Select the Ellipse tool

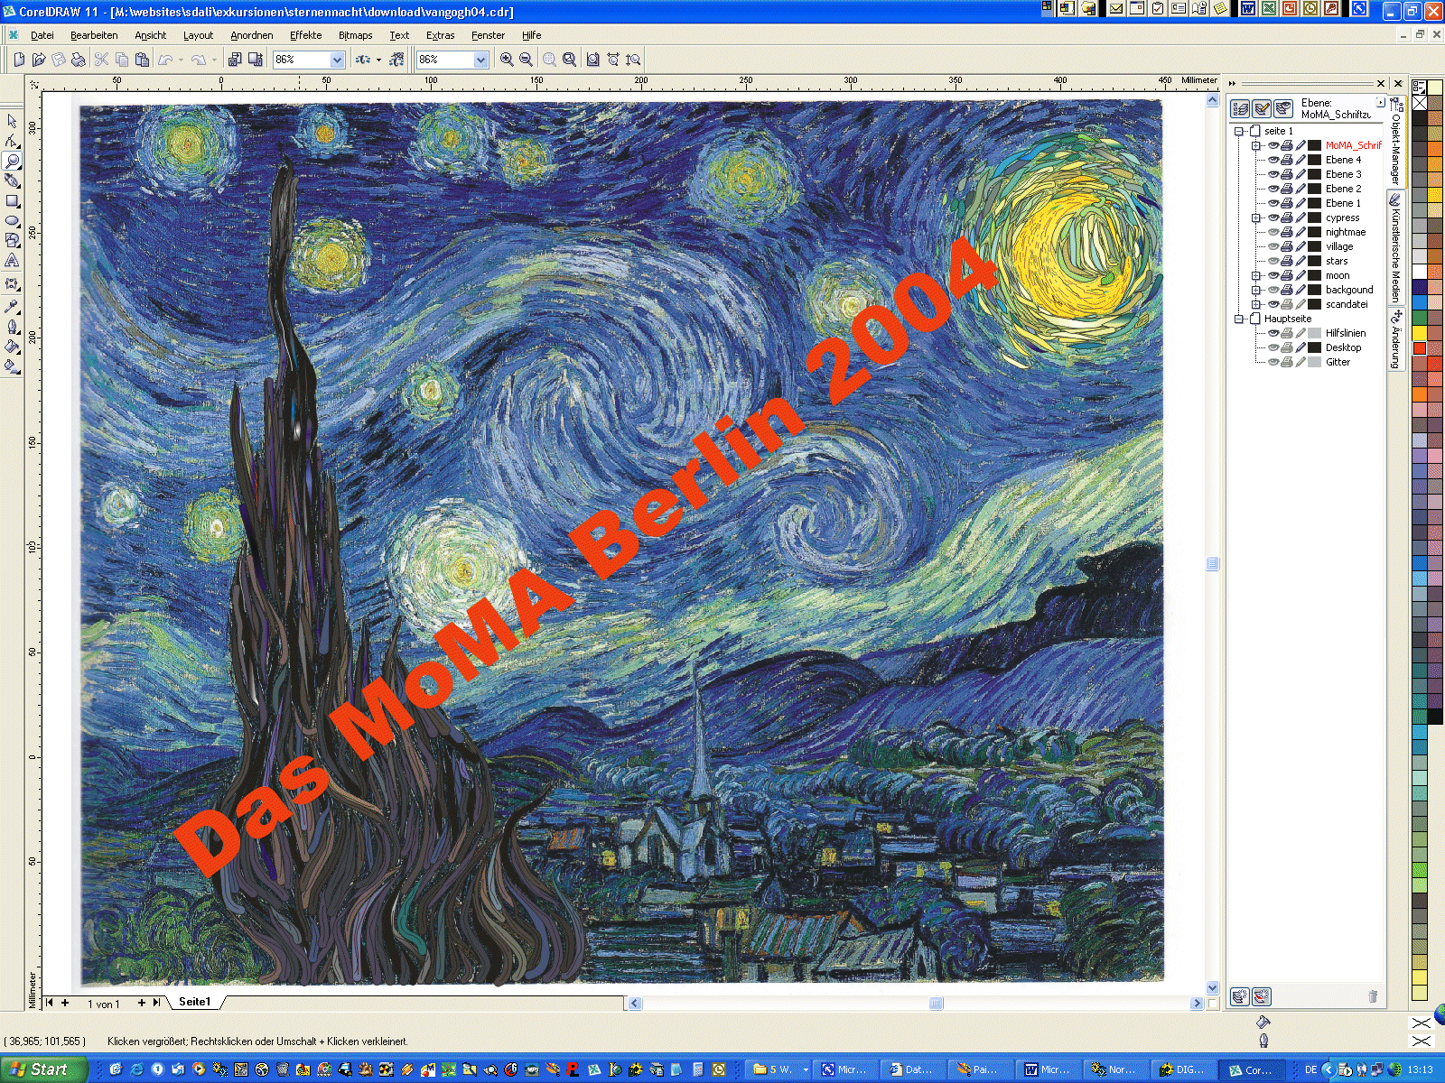tap(12, 220)
